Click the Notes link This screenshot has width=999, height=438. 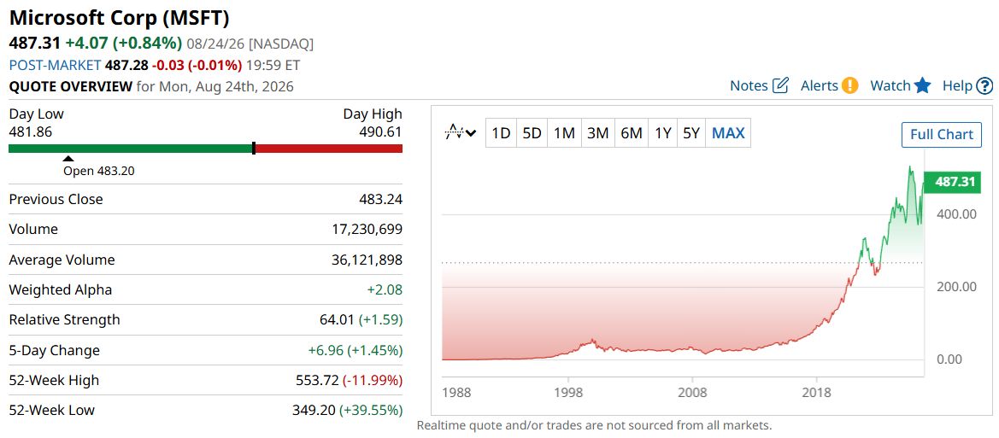tap(749, 86)
